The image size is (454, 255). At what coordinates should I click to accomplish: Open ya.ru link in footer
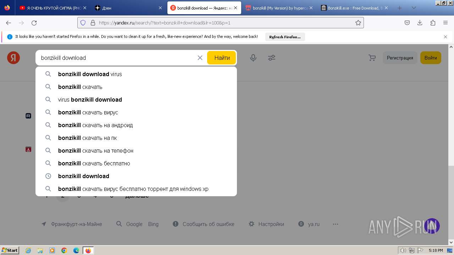click(x=309, y=224)
